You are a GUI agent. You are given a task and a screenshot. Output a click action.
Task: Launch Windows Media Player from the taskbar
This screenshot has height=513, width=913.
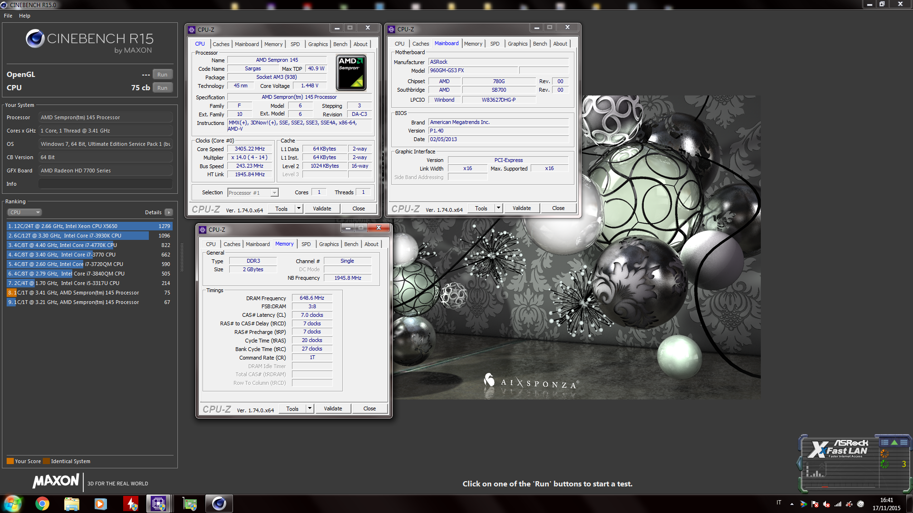pyautogui.click(x=100, y=503)
